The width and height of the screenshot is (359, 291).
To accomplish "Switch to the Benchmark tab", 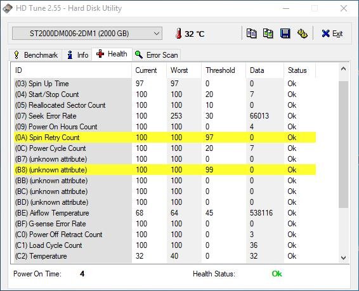I will 36,55.
